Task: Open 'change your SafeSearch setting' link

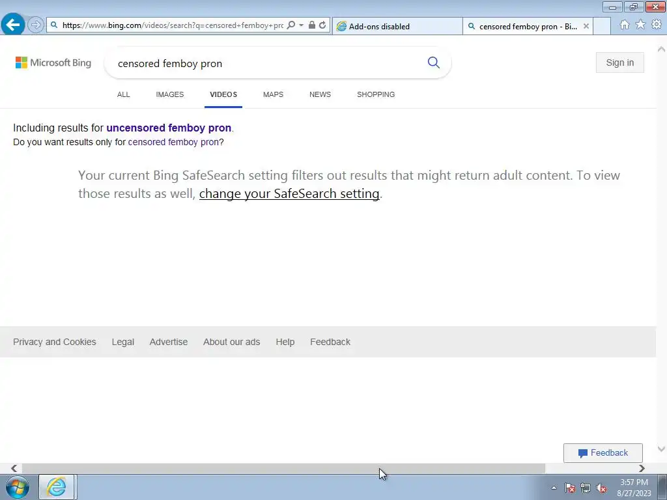Action: pyautogui.click(x=289, y=193)
